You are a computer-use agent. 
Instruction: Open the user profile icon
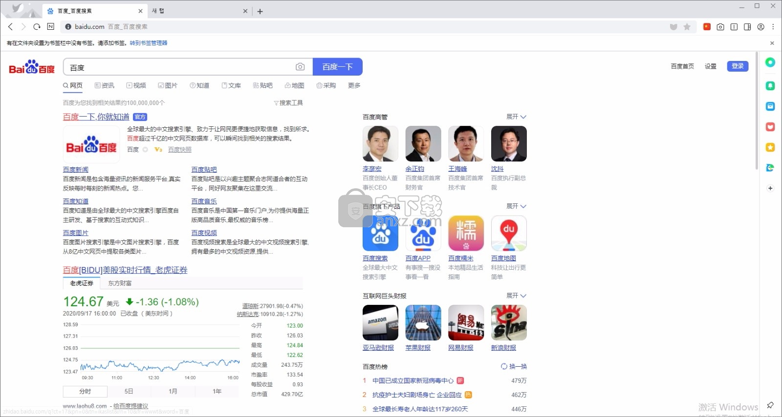(760, 27)
